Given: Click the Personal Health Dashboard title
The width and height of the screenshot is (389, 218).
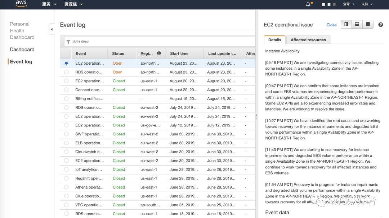Looking at the screenshot, I should pos(22,31).
